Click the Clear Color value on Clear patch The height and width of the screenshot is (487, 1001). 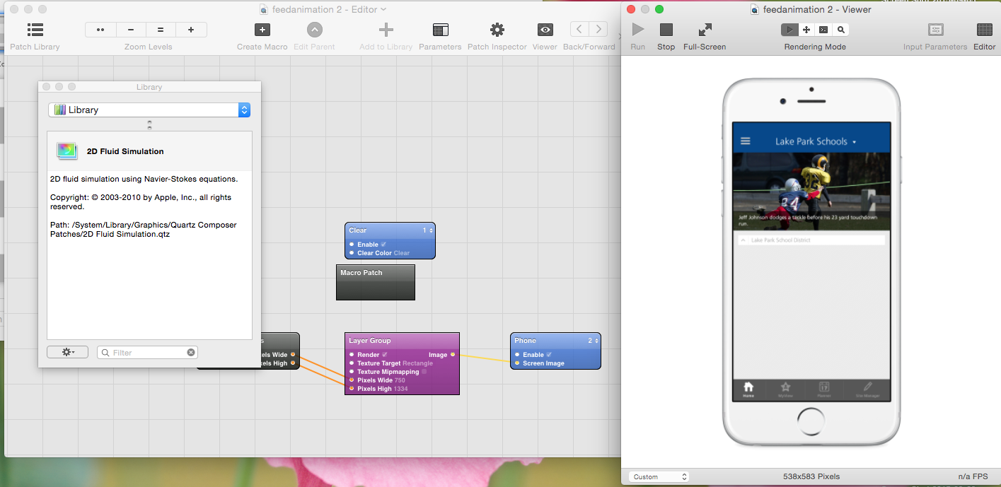[x=402, y=253]
